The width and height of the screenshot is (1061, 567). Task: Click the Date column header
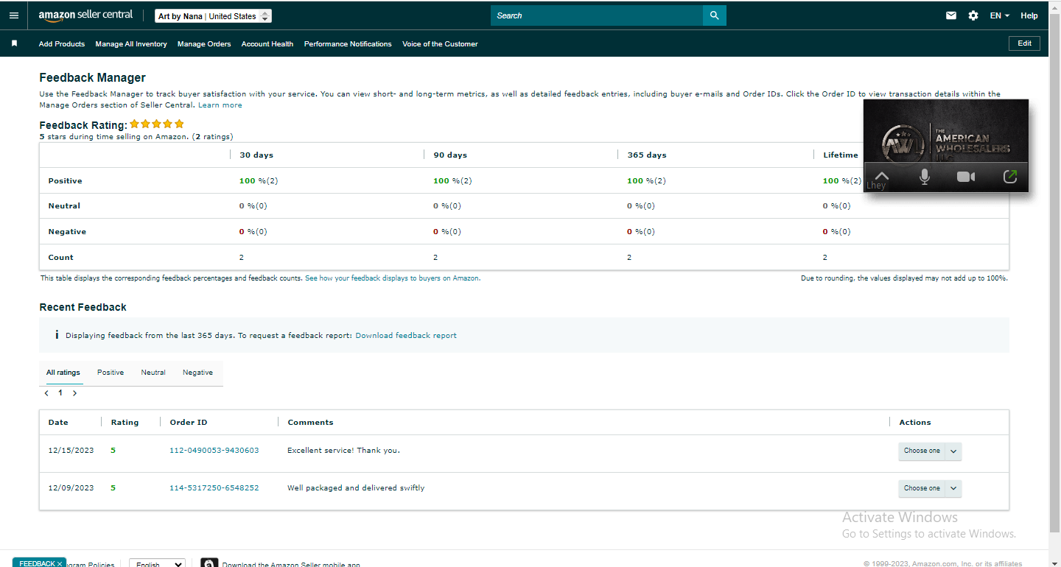coord(58,423)
